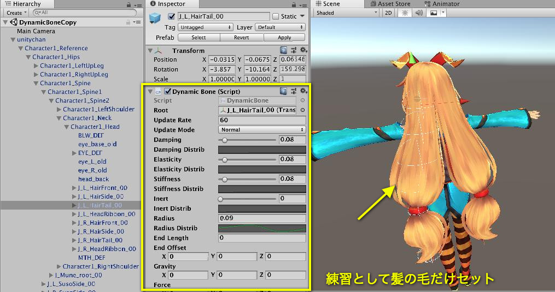Disable Dynamic Bone script checkbox

(x=168, y=91)
